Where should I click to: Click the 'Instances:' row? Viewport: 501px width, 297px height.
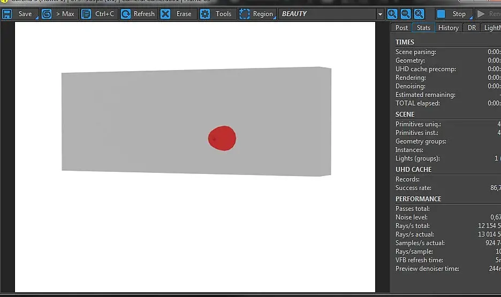pos(448,150)
